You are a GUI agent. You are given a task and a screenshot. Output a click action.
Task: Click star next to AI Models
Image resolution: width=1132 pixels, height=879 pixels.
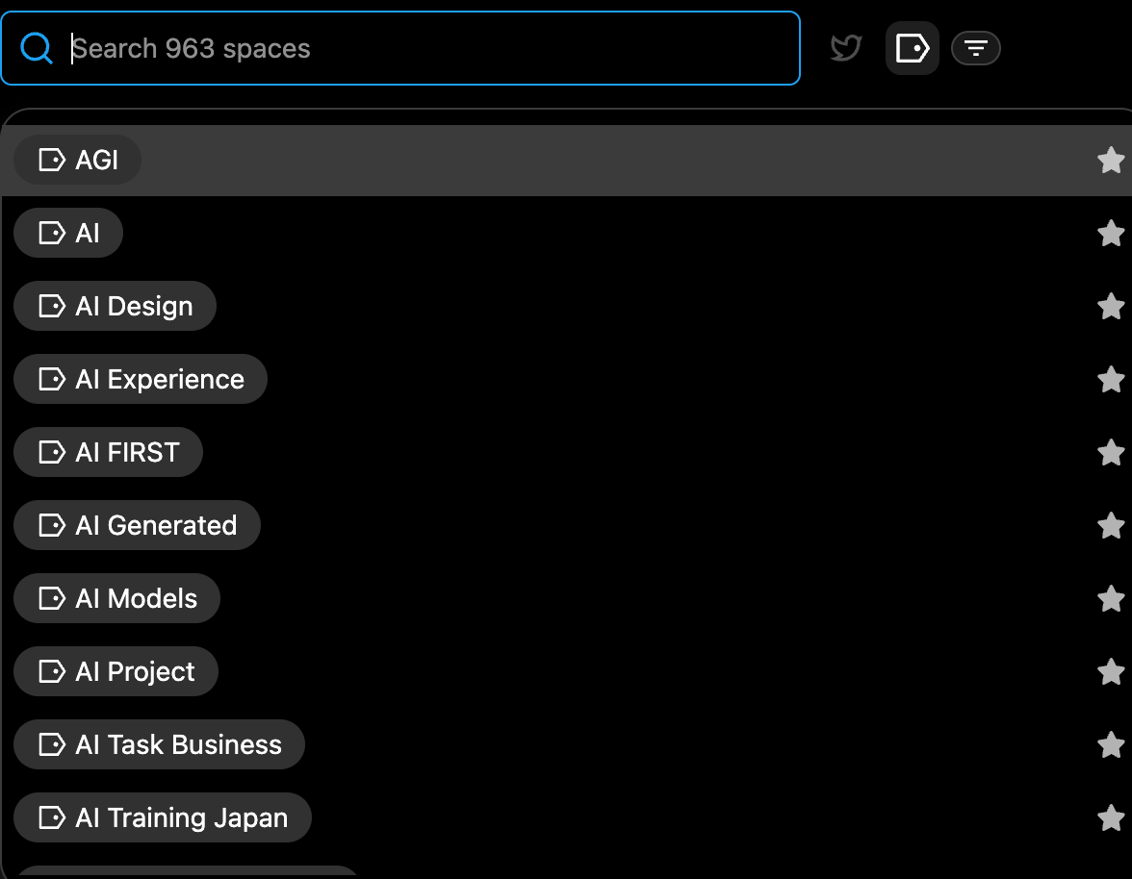coord(1111,598)
